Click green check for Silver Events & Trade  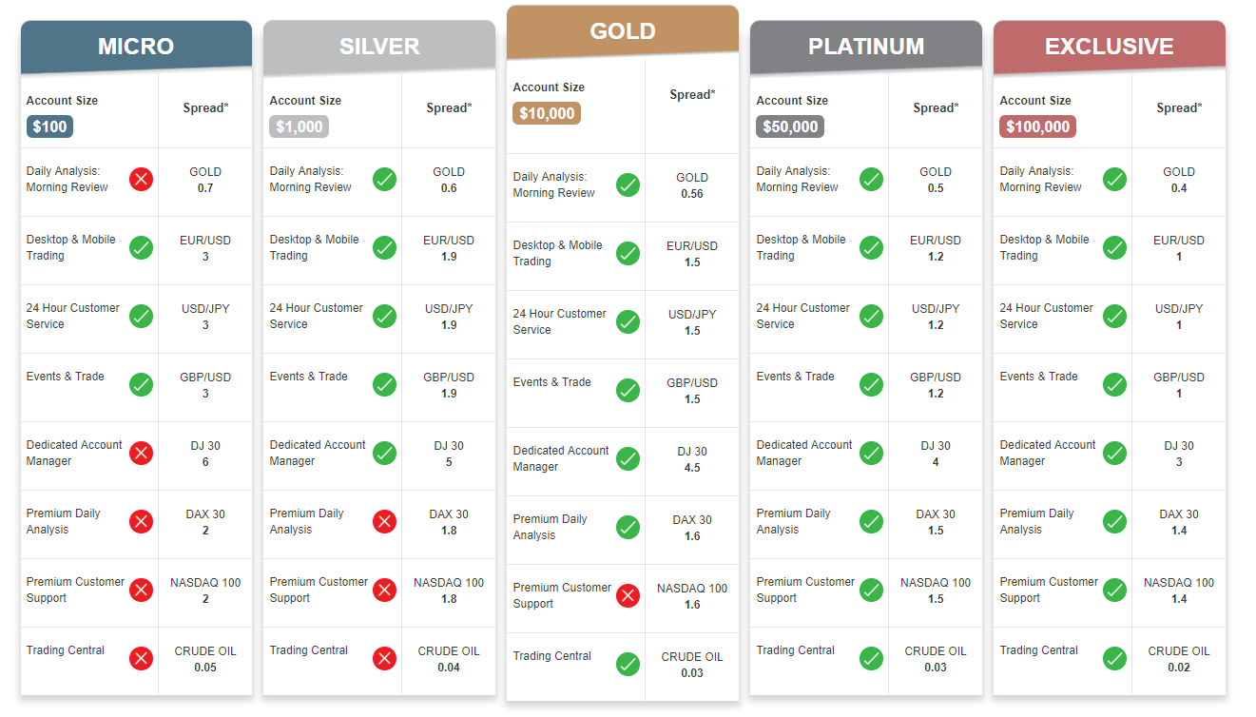[x=384, y=384]
